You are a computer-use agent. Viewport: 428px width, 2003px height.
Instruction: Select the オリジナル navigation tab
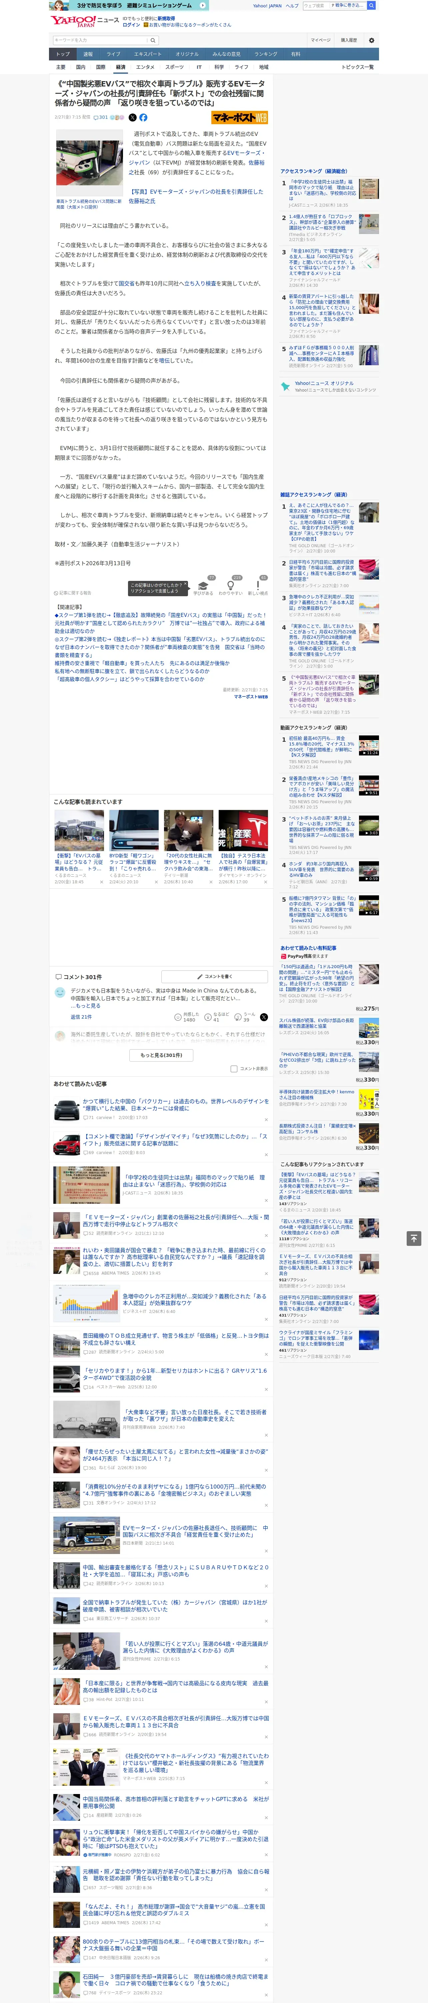187,54
